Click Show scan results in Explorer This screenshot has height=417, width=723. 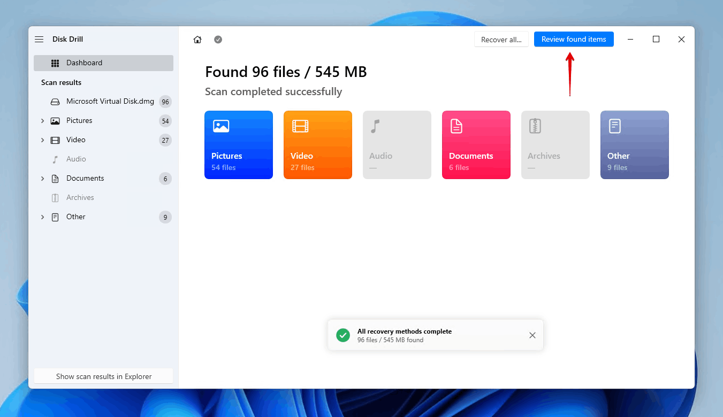(x=103, y=376)
